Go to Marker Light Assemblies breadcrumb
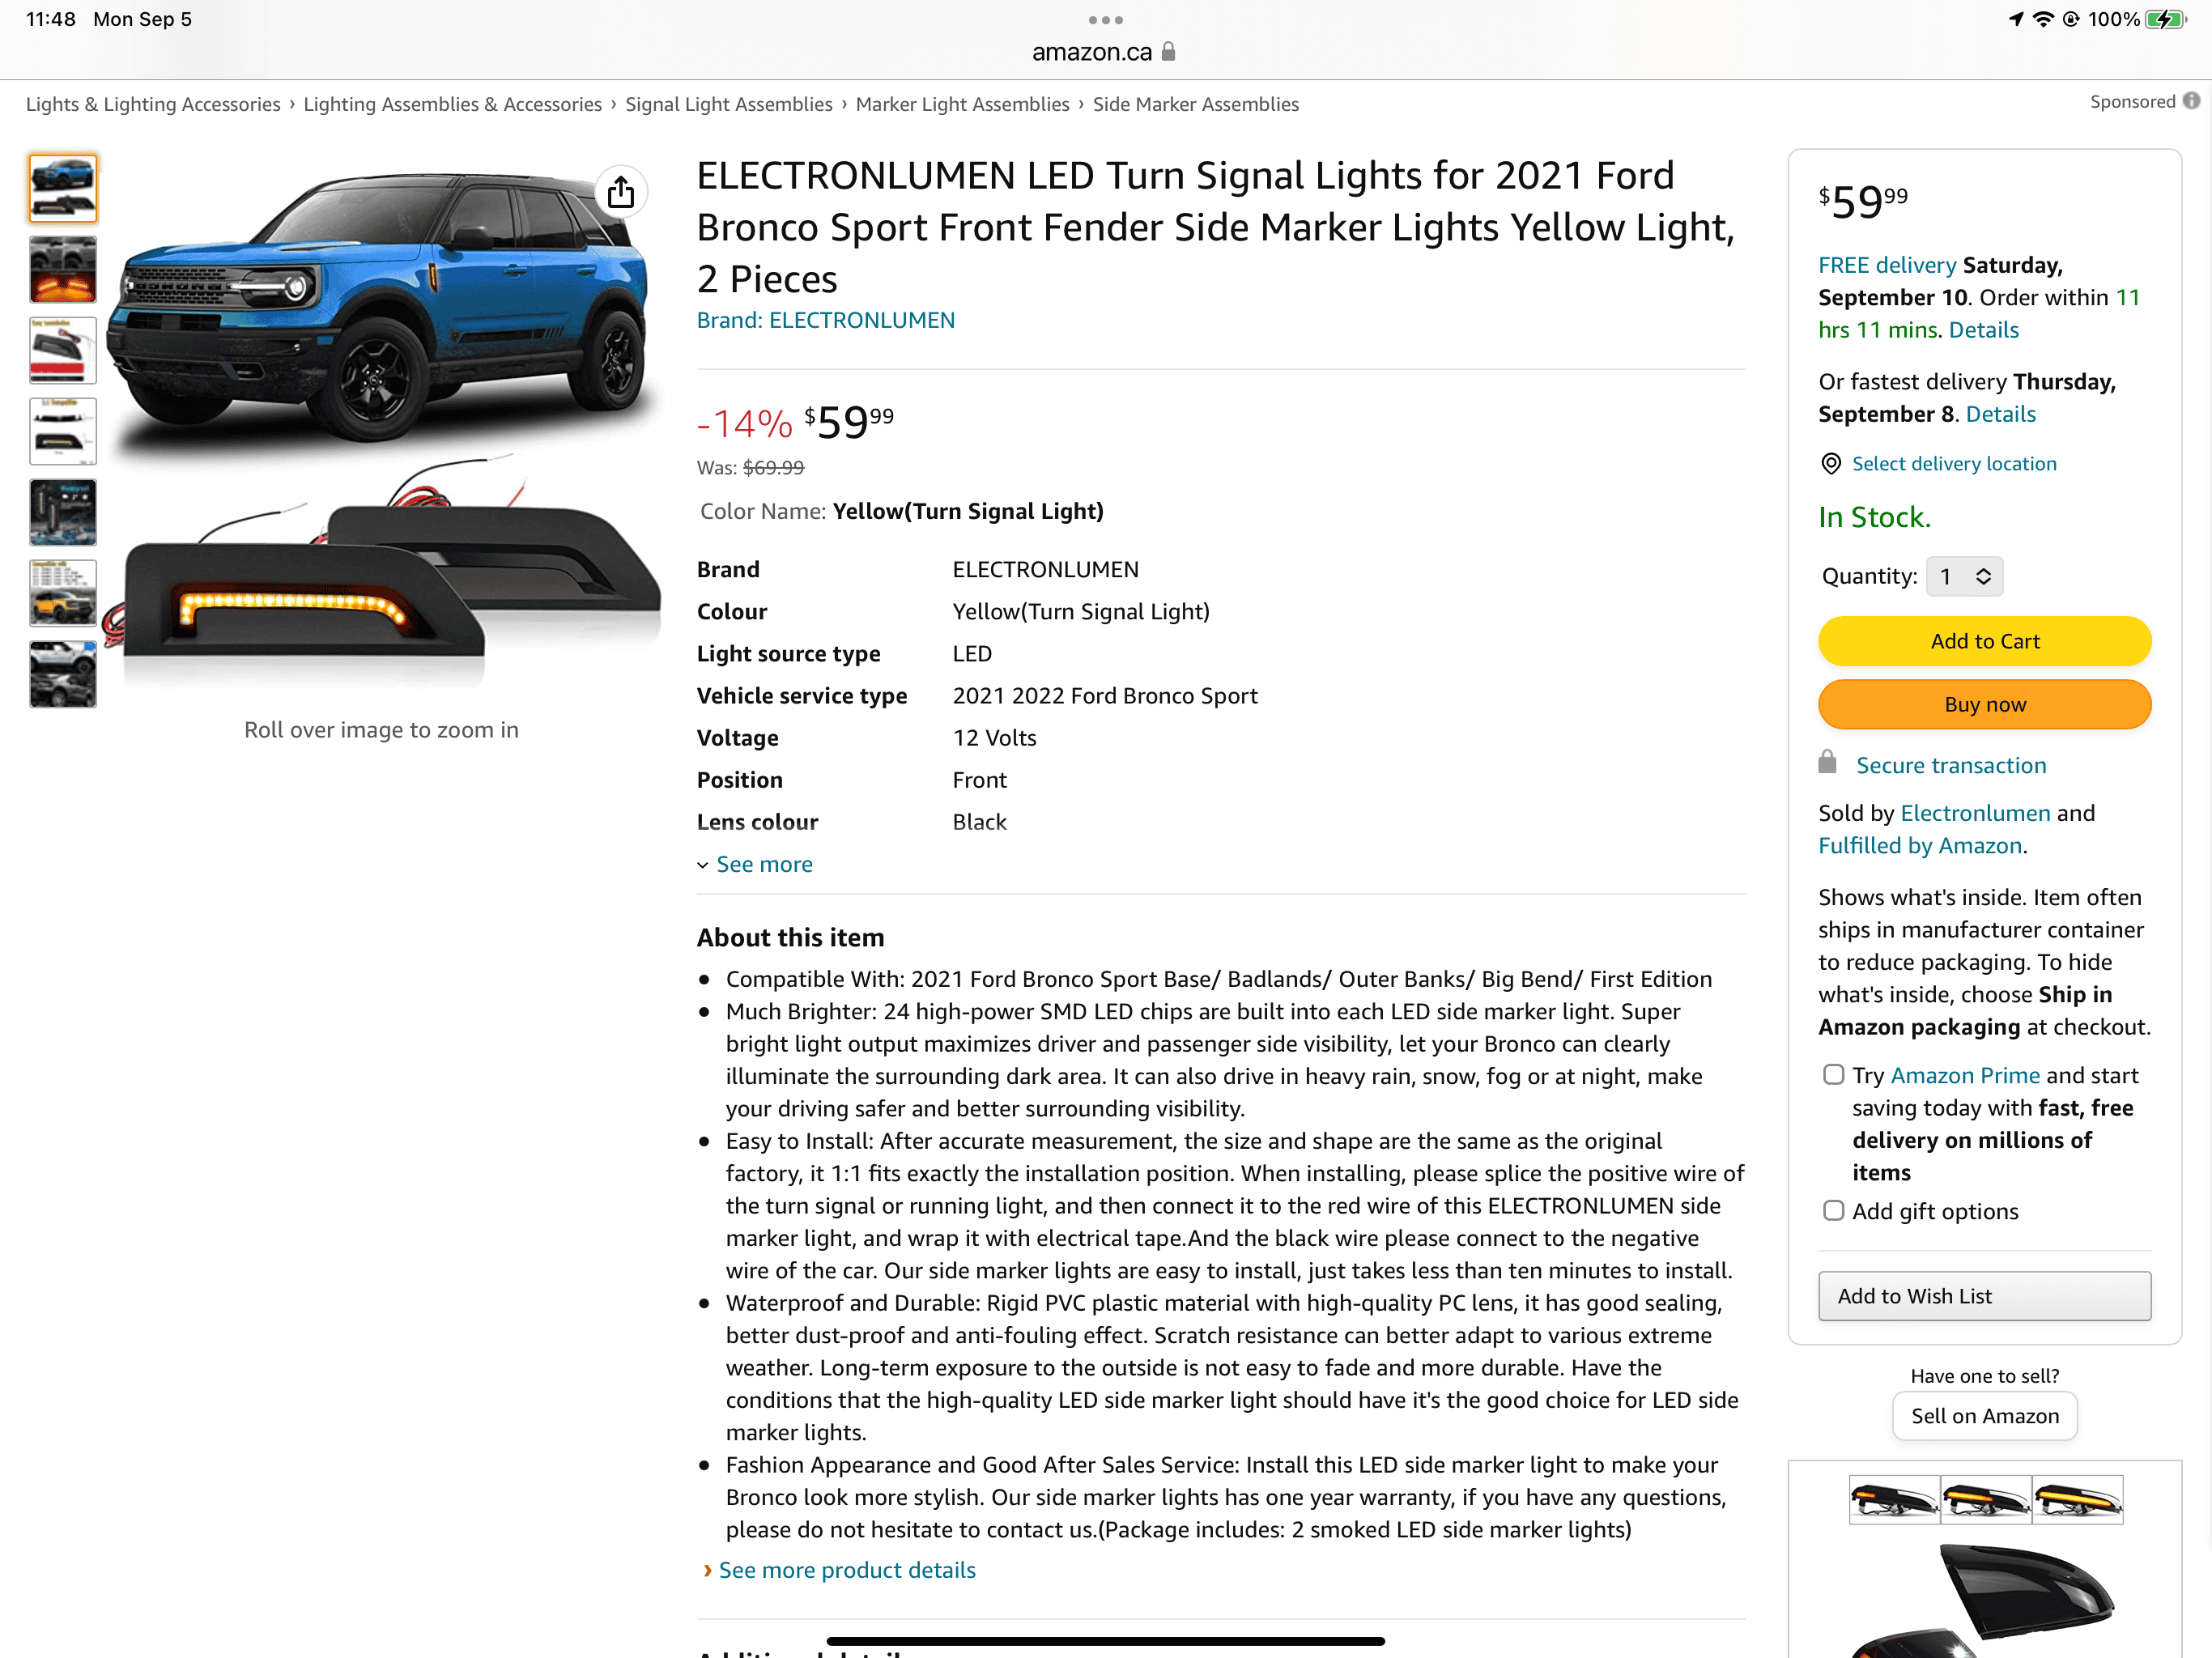The height and width of the screenshot is (1658, 2212). click(962, 104)
